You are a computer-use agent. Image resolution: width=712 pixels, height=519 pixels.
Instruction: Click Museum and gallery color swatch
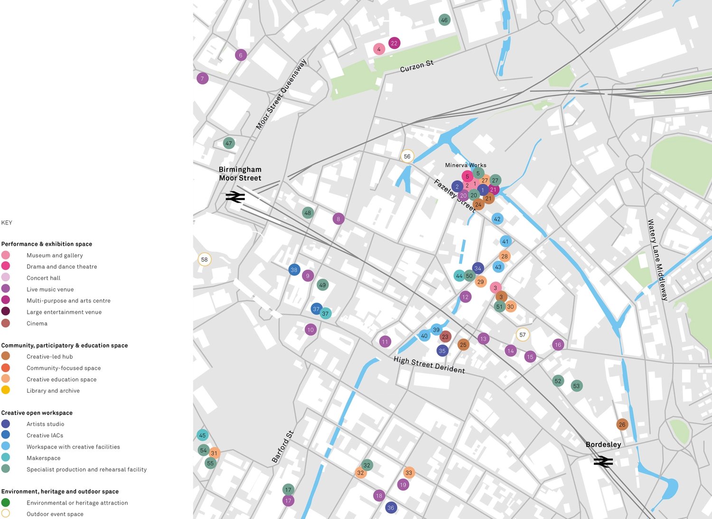6,255
